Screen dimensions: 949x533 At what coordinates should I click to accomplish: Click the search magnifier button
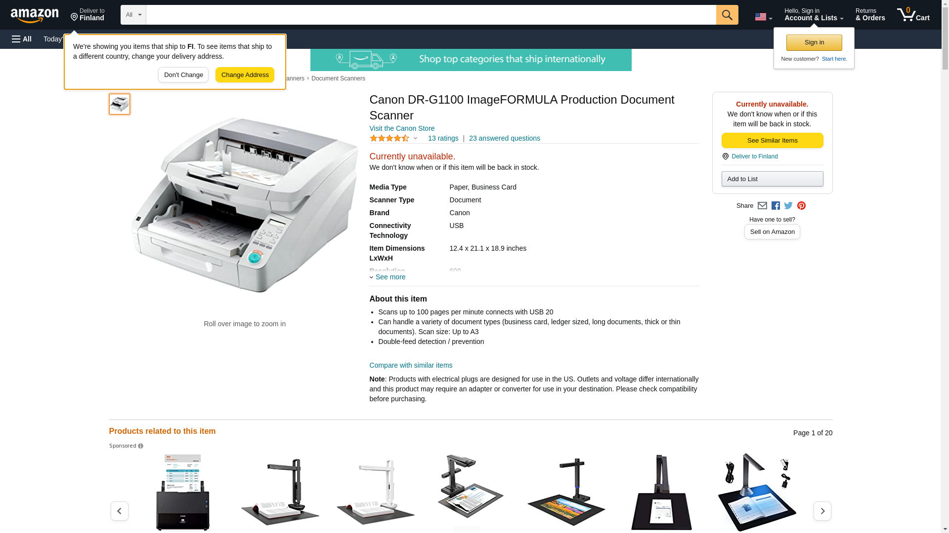(727, 15)
